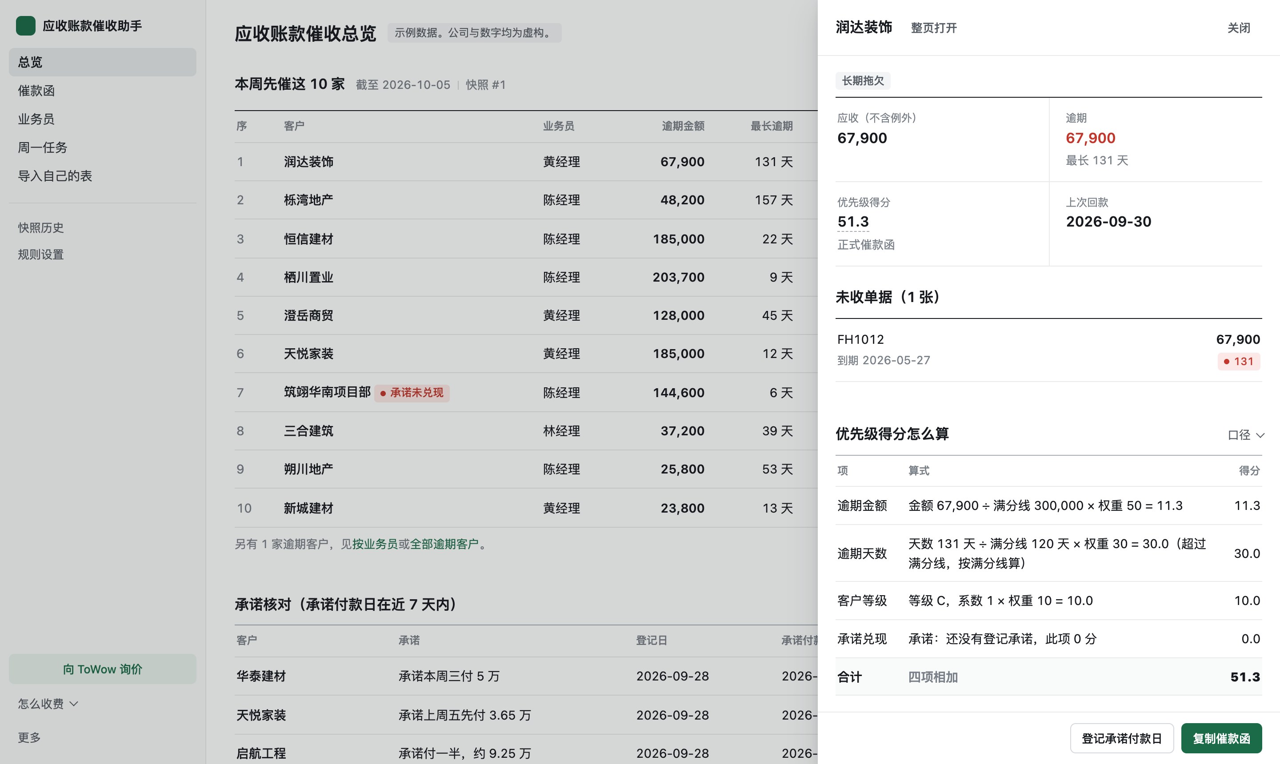Select the 栖川置业 customer row

(x=526, y=277)
